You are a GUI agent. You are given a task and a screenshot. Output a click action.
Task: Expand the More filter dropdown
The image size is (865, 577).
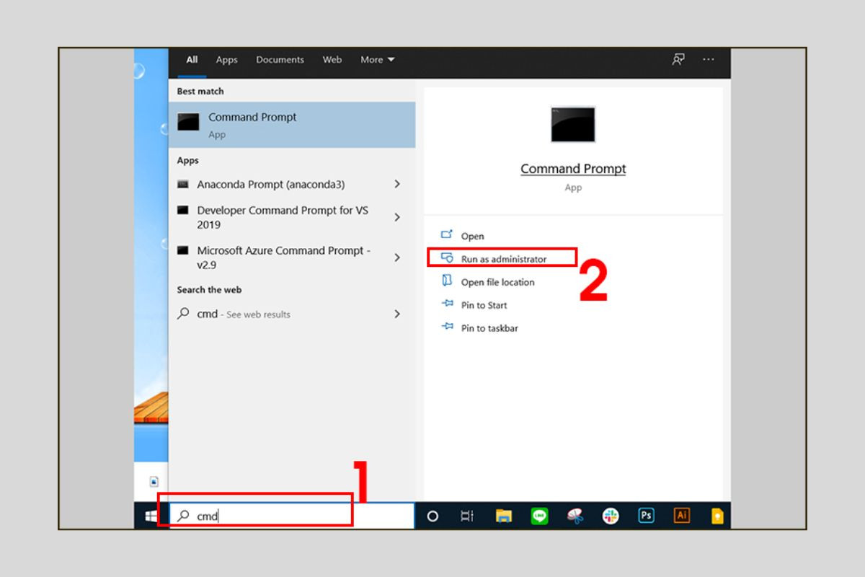point(378,60)
